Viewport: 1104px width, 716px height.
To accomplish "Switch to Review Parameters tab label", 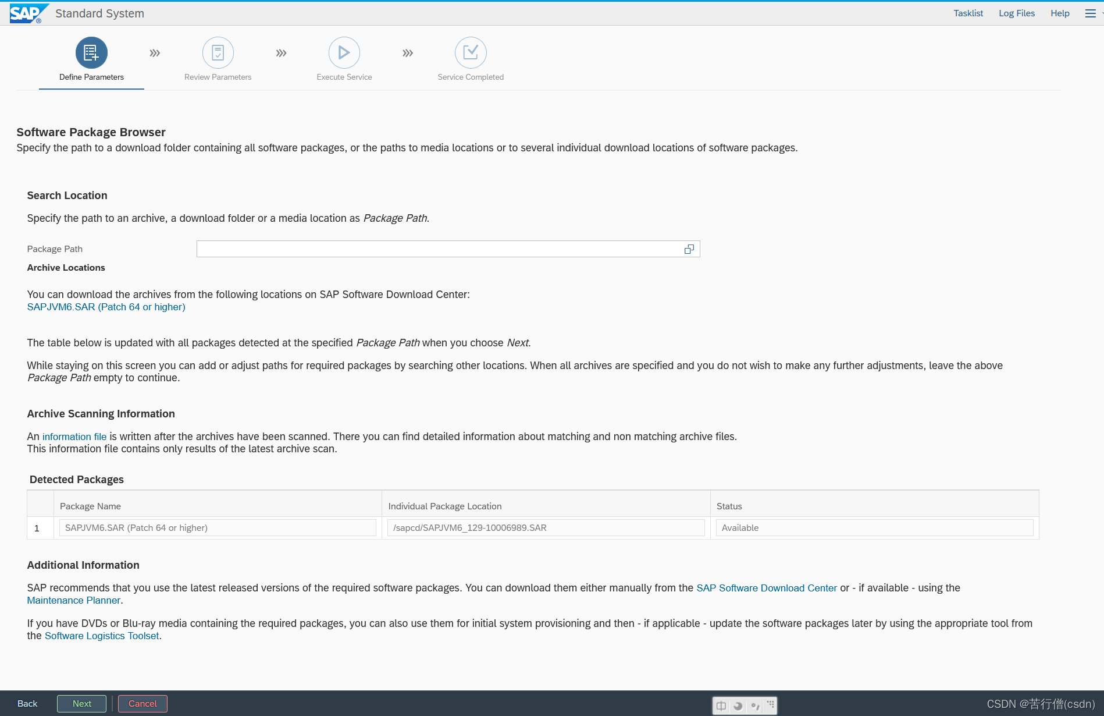I will pos(218,77).
